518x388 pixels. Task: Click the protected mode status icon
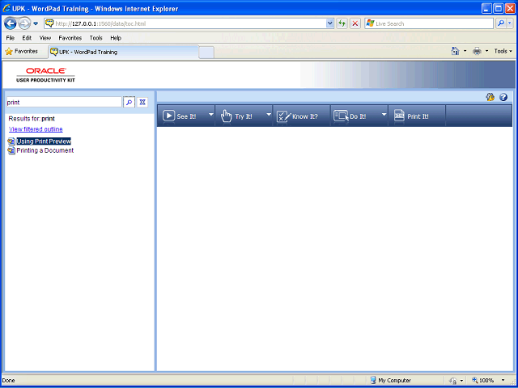click(x=453, y=381)
